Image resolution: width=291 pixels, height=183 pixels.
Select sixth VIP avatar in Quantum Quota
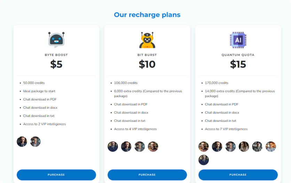(270, 147)
